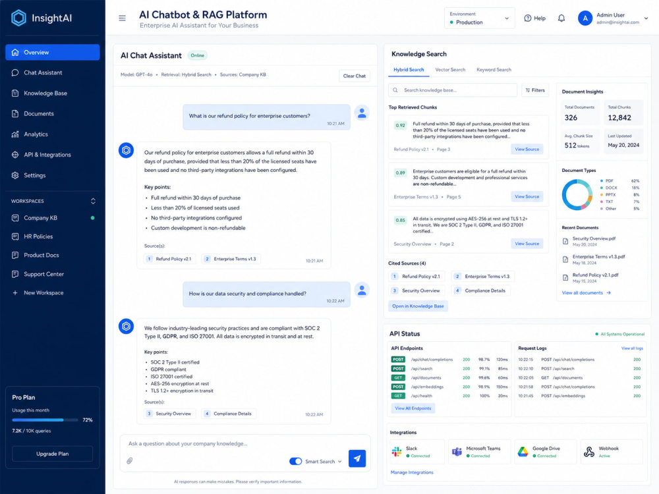Click Manage Integrations link
This screenshot has height=494, width=659.
coord(412,472)
